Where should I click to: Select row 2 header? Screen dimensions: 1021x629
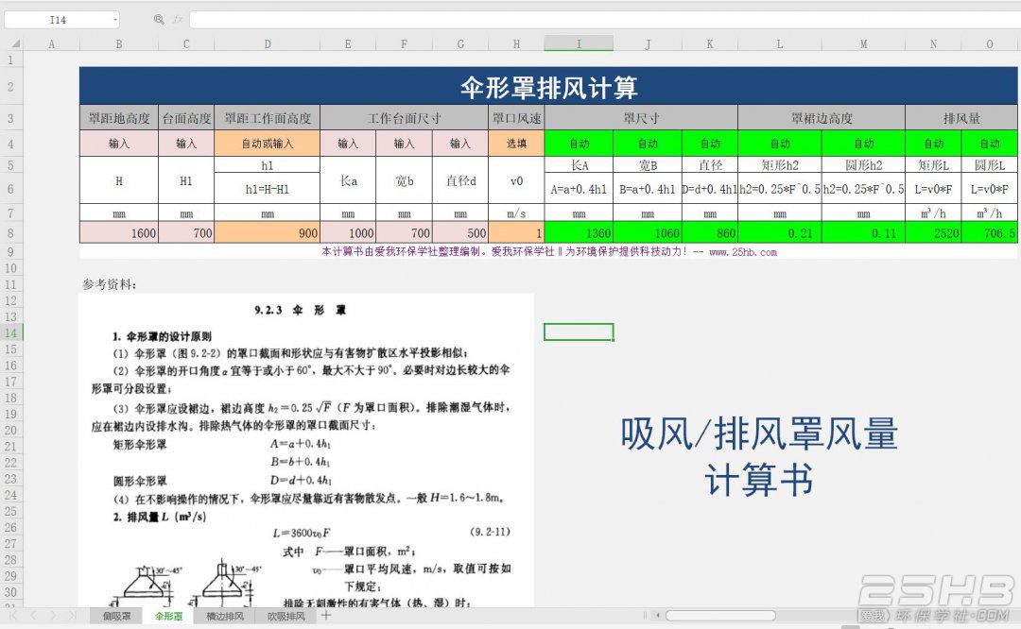click(x=11, y=86)
